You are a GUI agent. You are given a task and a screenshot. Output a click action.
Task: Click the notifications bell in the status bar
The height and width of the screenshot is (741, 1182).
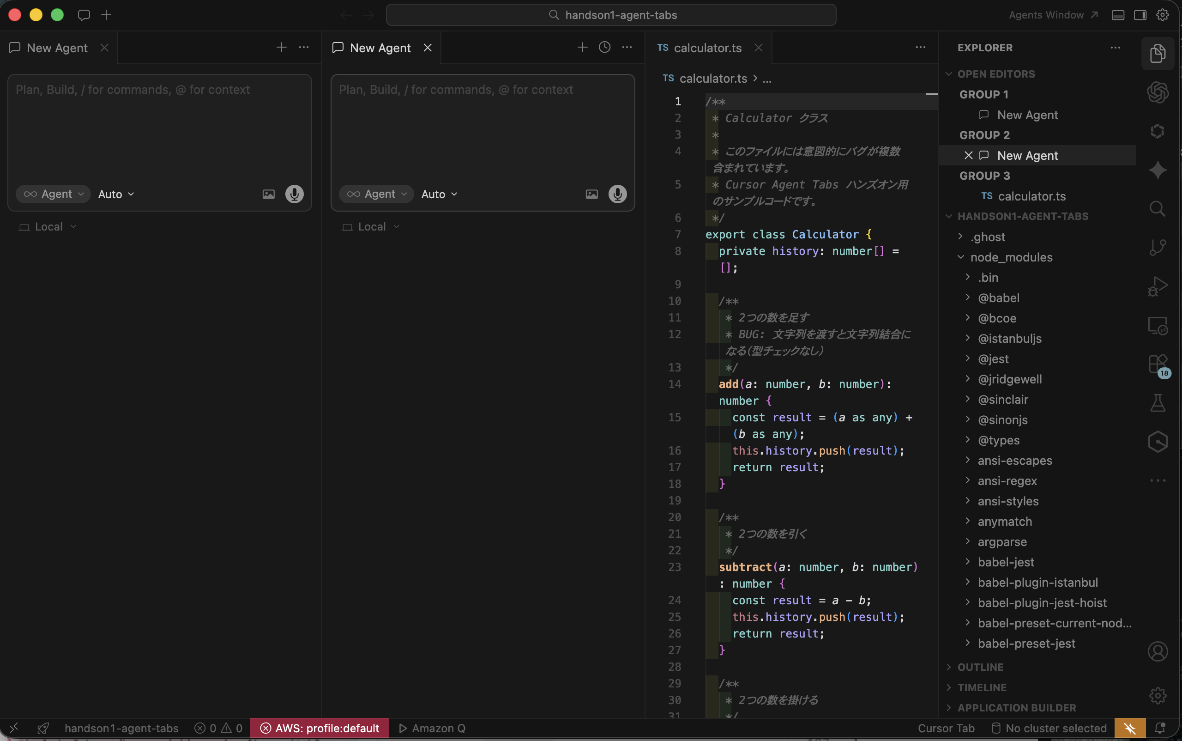click(x=1159, y=728)
